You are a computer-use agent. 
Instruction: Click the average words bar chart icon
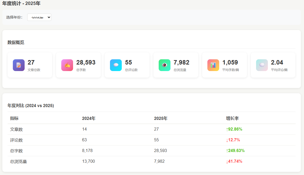tap(213, 65)
